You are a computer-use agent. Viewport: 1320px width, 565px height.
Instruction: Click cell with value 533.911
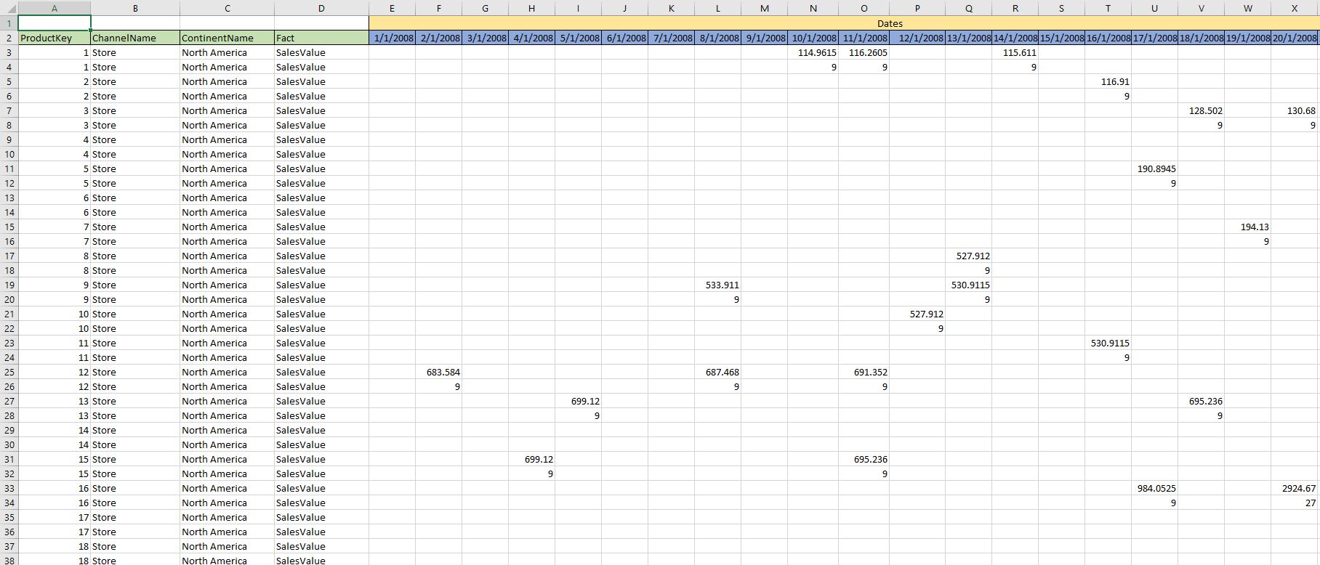(x=717, y=285)
